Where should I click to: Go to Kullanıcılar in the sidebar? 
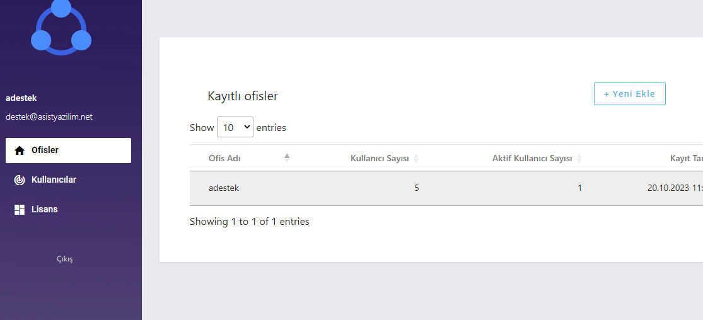click(x=54, y=180)
